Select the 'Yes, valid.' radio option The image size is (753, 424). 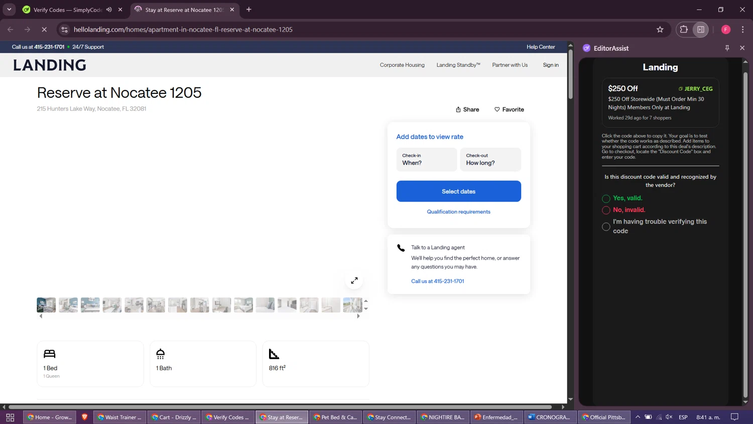click(606, 198)
